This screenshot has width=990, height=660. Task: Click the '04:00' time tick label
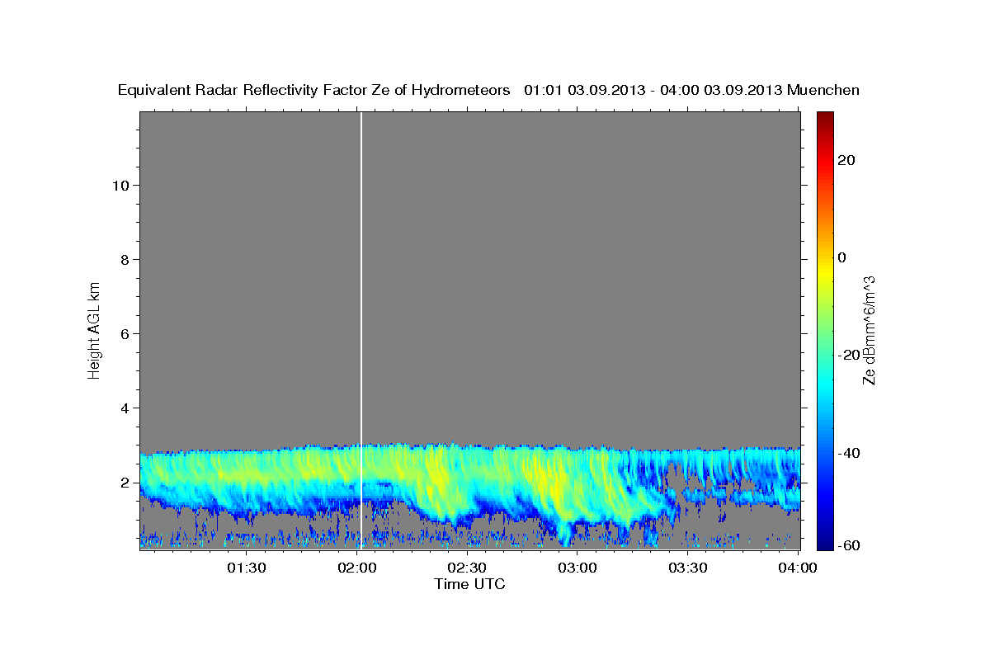(x=798, y=568)
